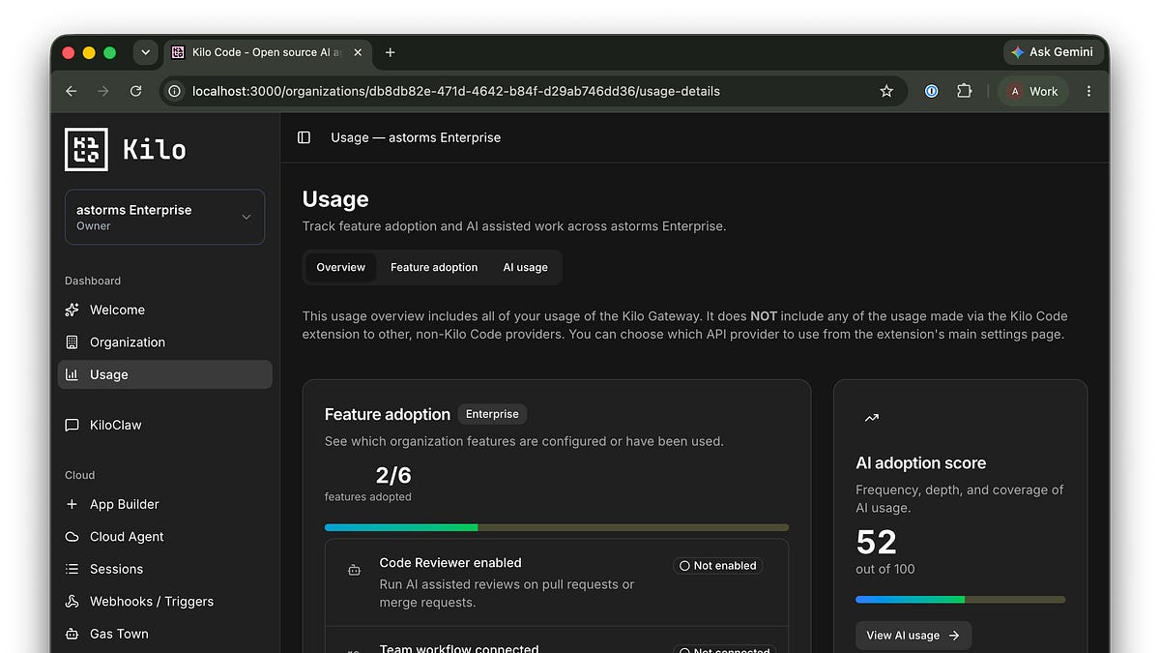This screenshot has height=653, width=1160.
Task: Click the 52 adoption score value
Action: pyautogui.click(x=877, y=542)
